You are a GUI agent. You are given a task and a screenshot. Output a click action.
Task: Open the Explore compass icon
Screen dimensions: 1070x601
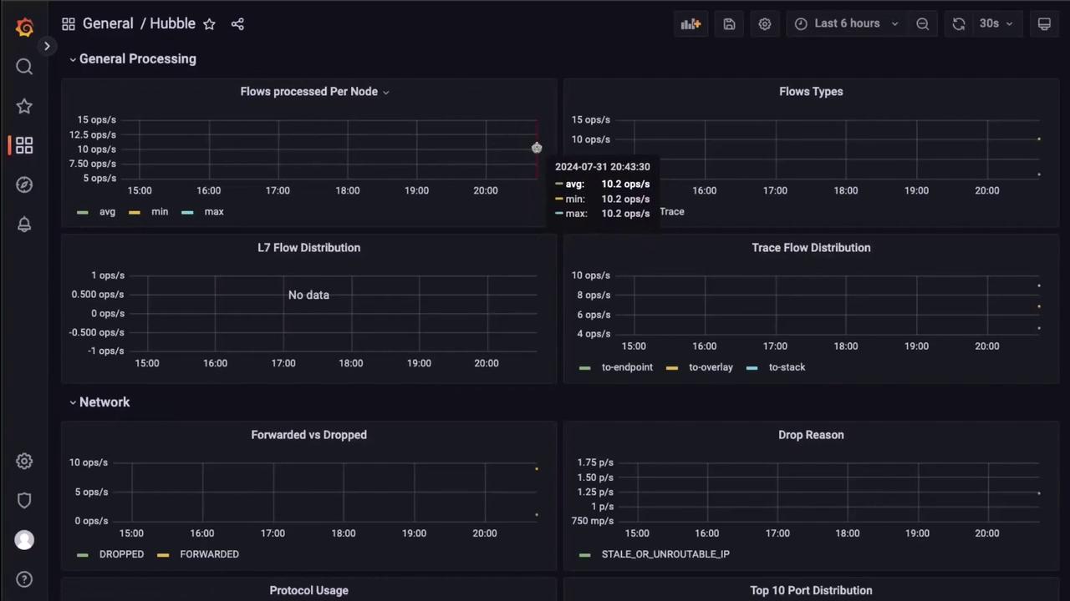tap(24, 184)
